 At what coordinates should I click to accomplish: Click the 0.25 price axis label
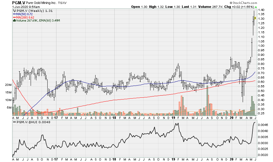[x=261, y=113]
